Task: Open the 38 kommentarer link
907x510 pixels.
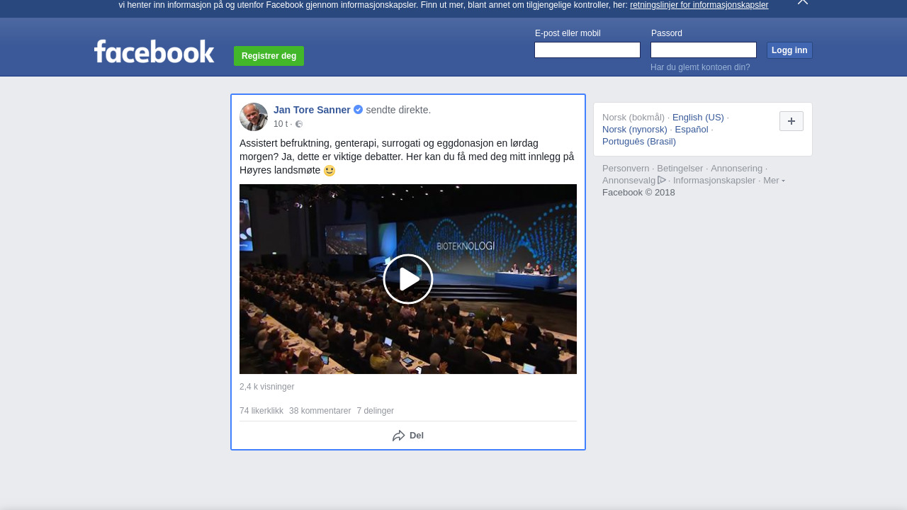Action: [x=320, y=411]
